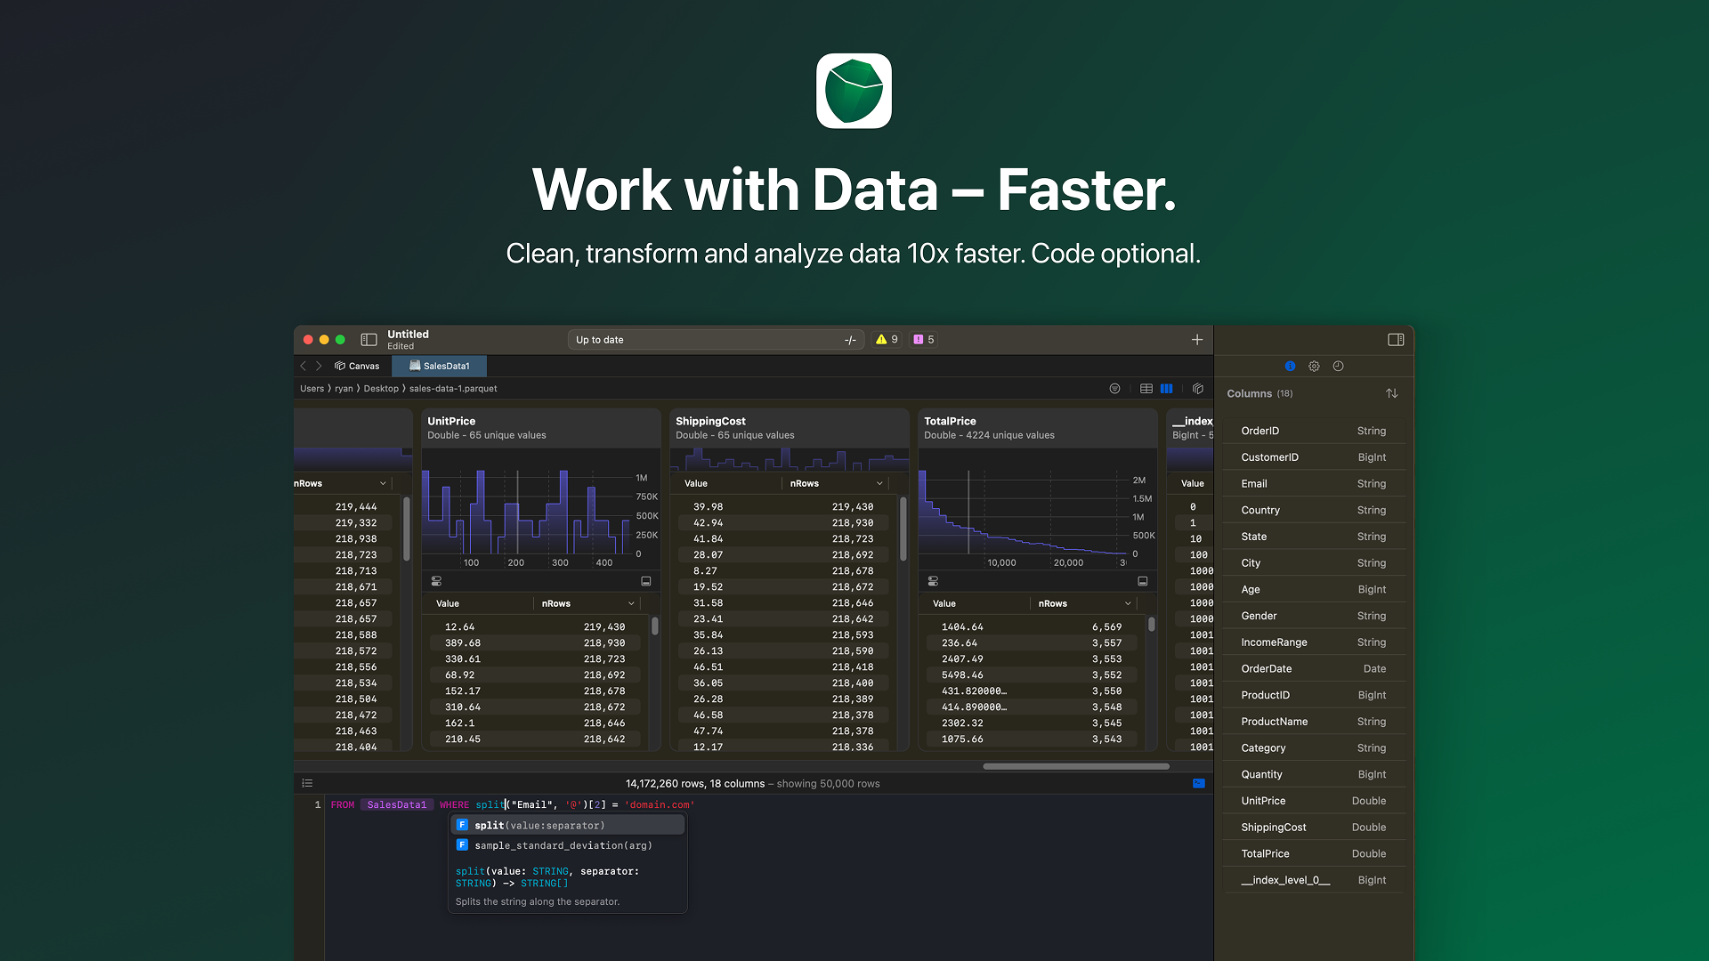
Task: Select the __index_level_0__ column in list
Action: [1314, 880]
